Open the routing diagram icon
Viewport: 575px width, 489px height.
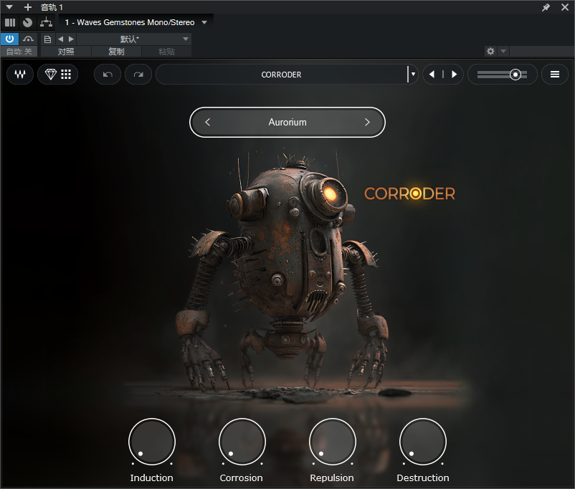point(46,23)
